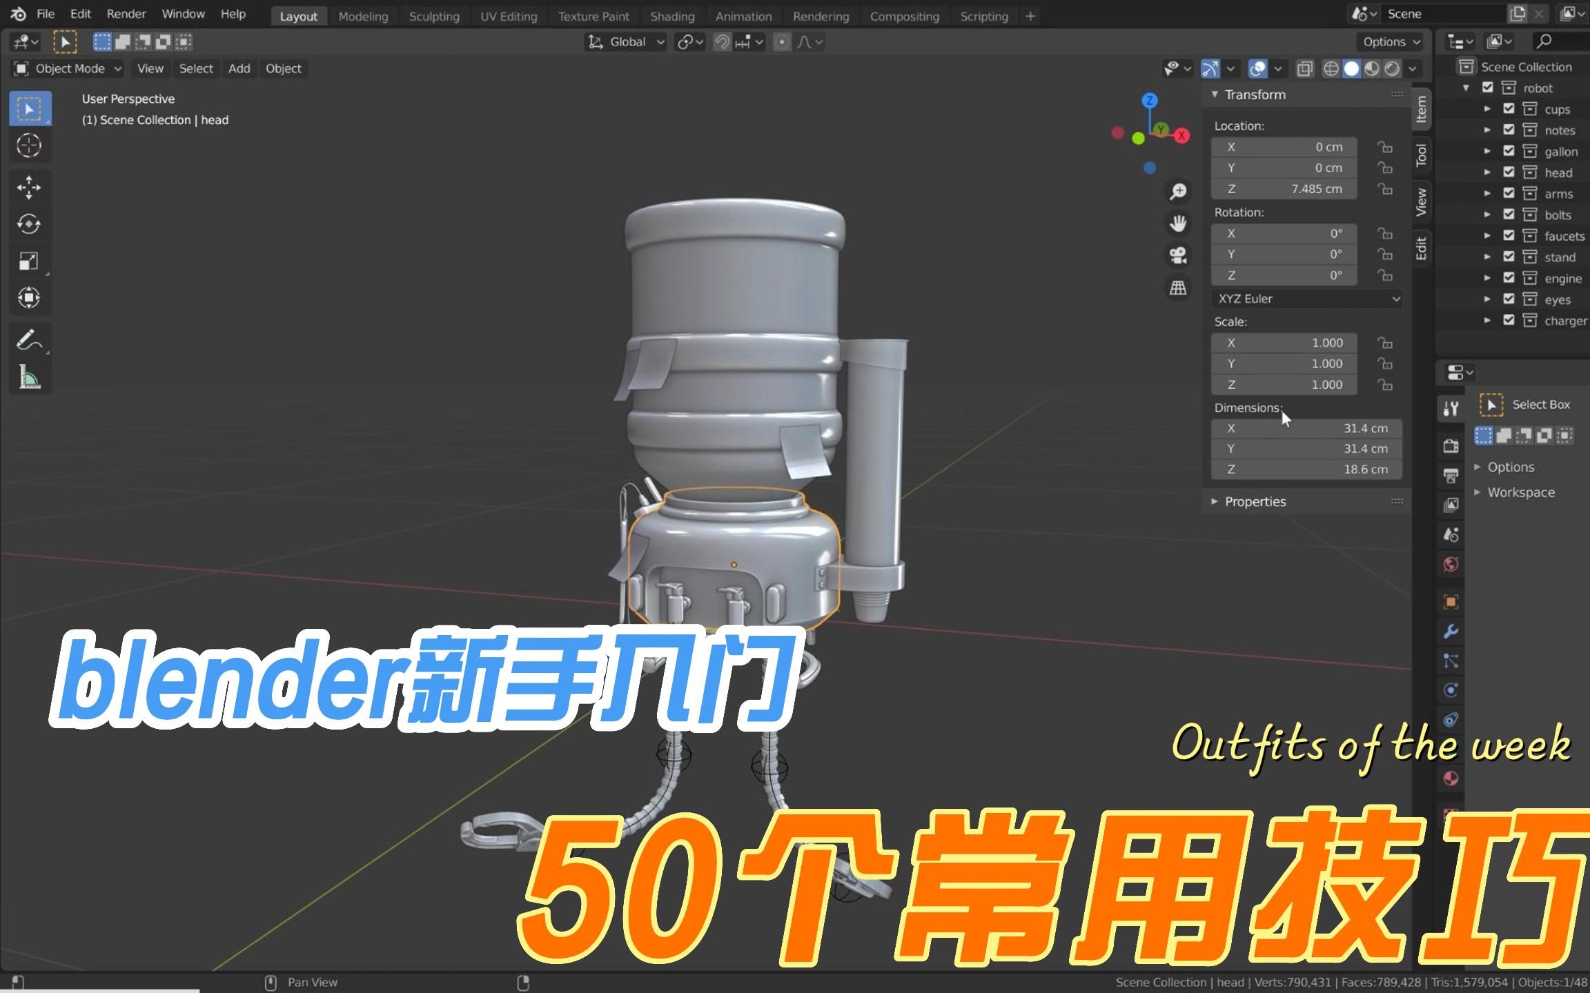Duplicate the Scene with the copy button
The image size is (1590, 993).
click(x=1518, y=13)
